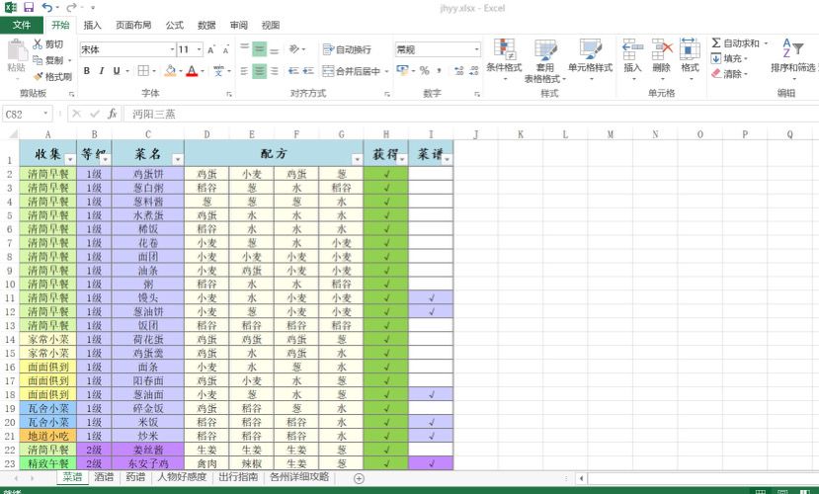Toggle Wrap Text (自动换行) option
Viewport: 819px width, 494px height.
coord(348,49)
